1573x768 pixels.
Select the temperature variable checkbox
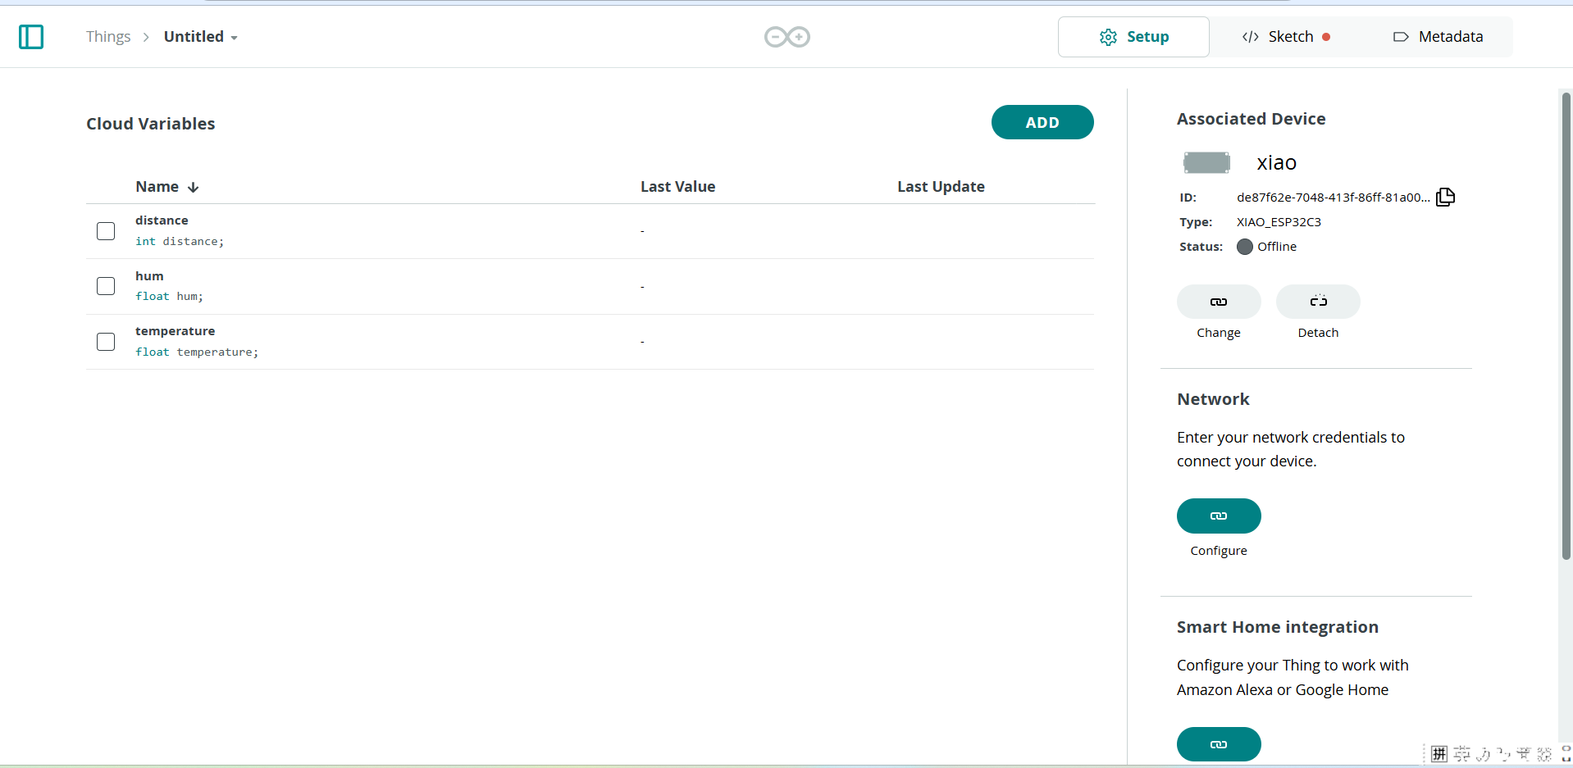[x=106, y=341]
